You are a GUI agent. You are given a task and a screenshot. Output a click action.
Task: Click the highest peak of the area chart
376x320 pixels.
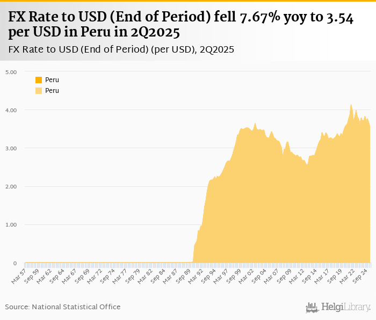(351, 105)
